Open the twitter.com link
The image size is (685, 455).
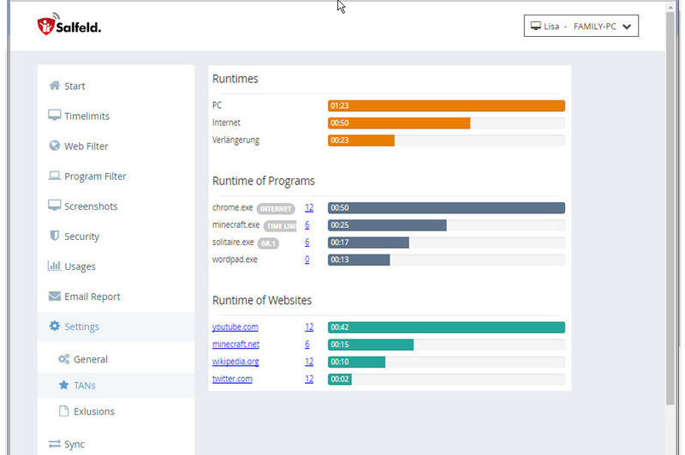(x=232, y=379)
